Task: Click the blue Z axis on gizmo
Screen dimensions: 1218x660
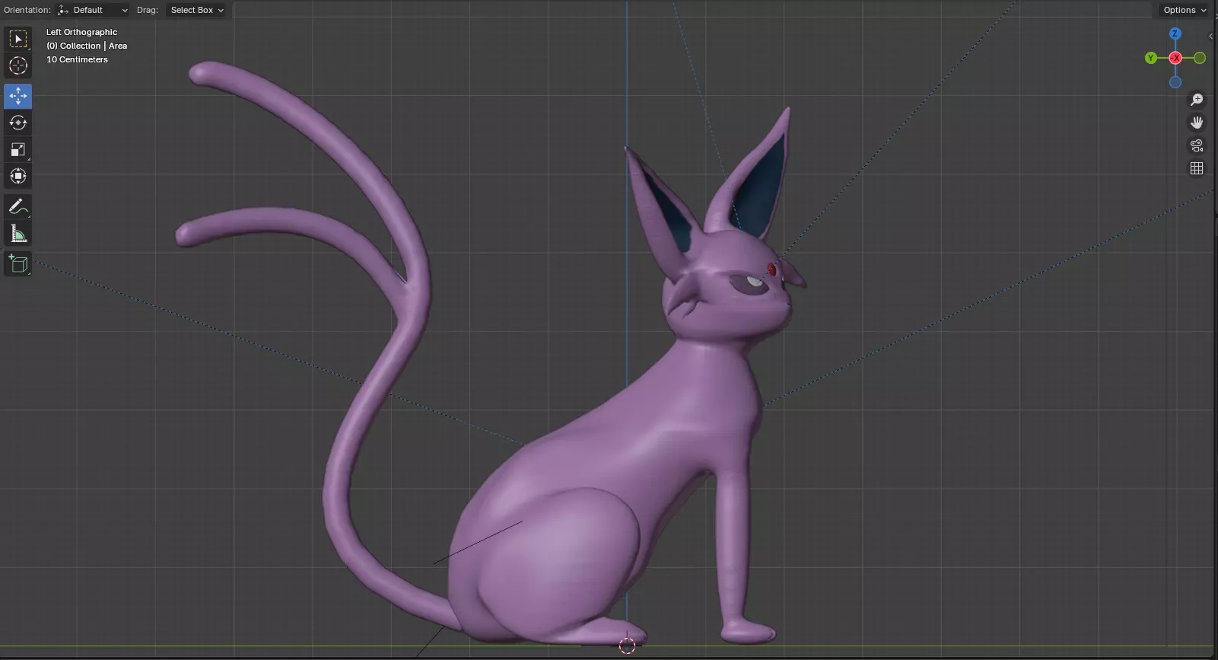Action: click(x=1175, y=33)
